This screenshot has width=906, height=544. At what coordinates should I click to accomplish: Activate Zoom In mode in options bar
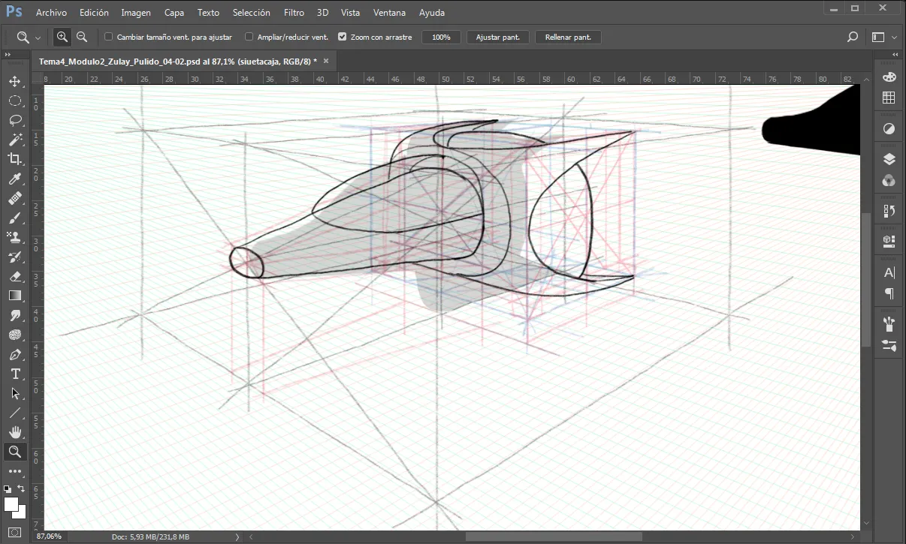(x=62, y=37)
